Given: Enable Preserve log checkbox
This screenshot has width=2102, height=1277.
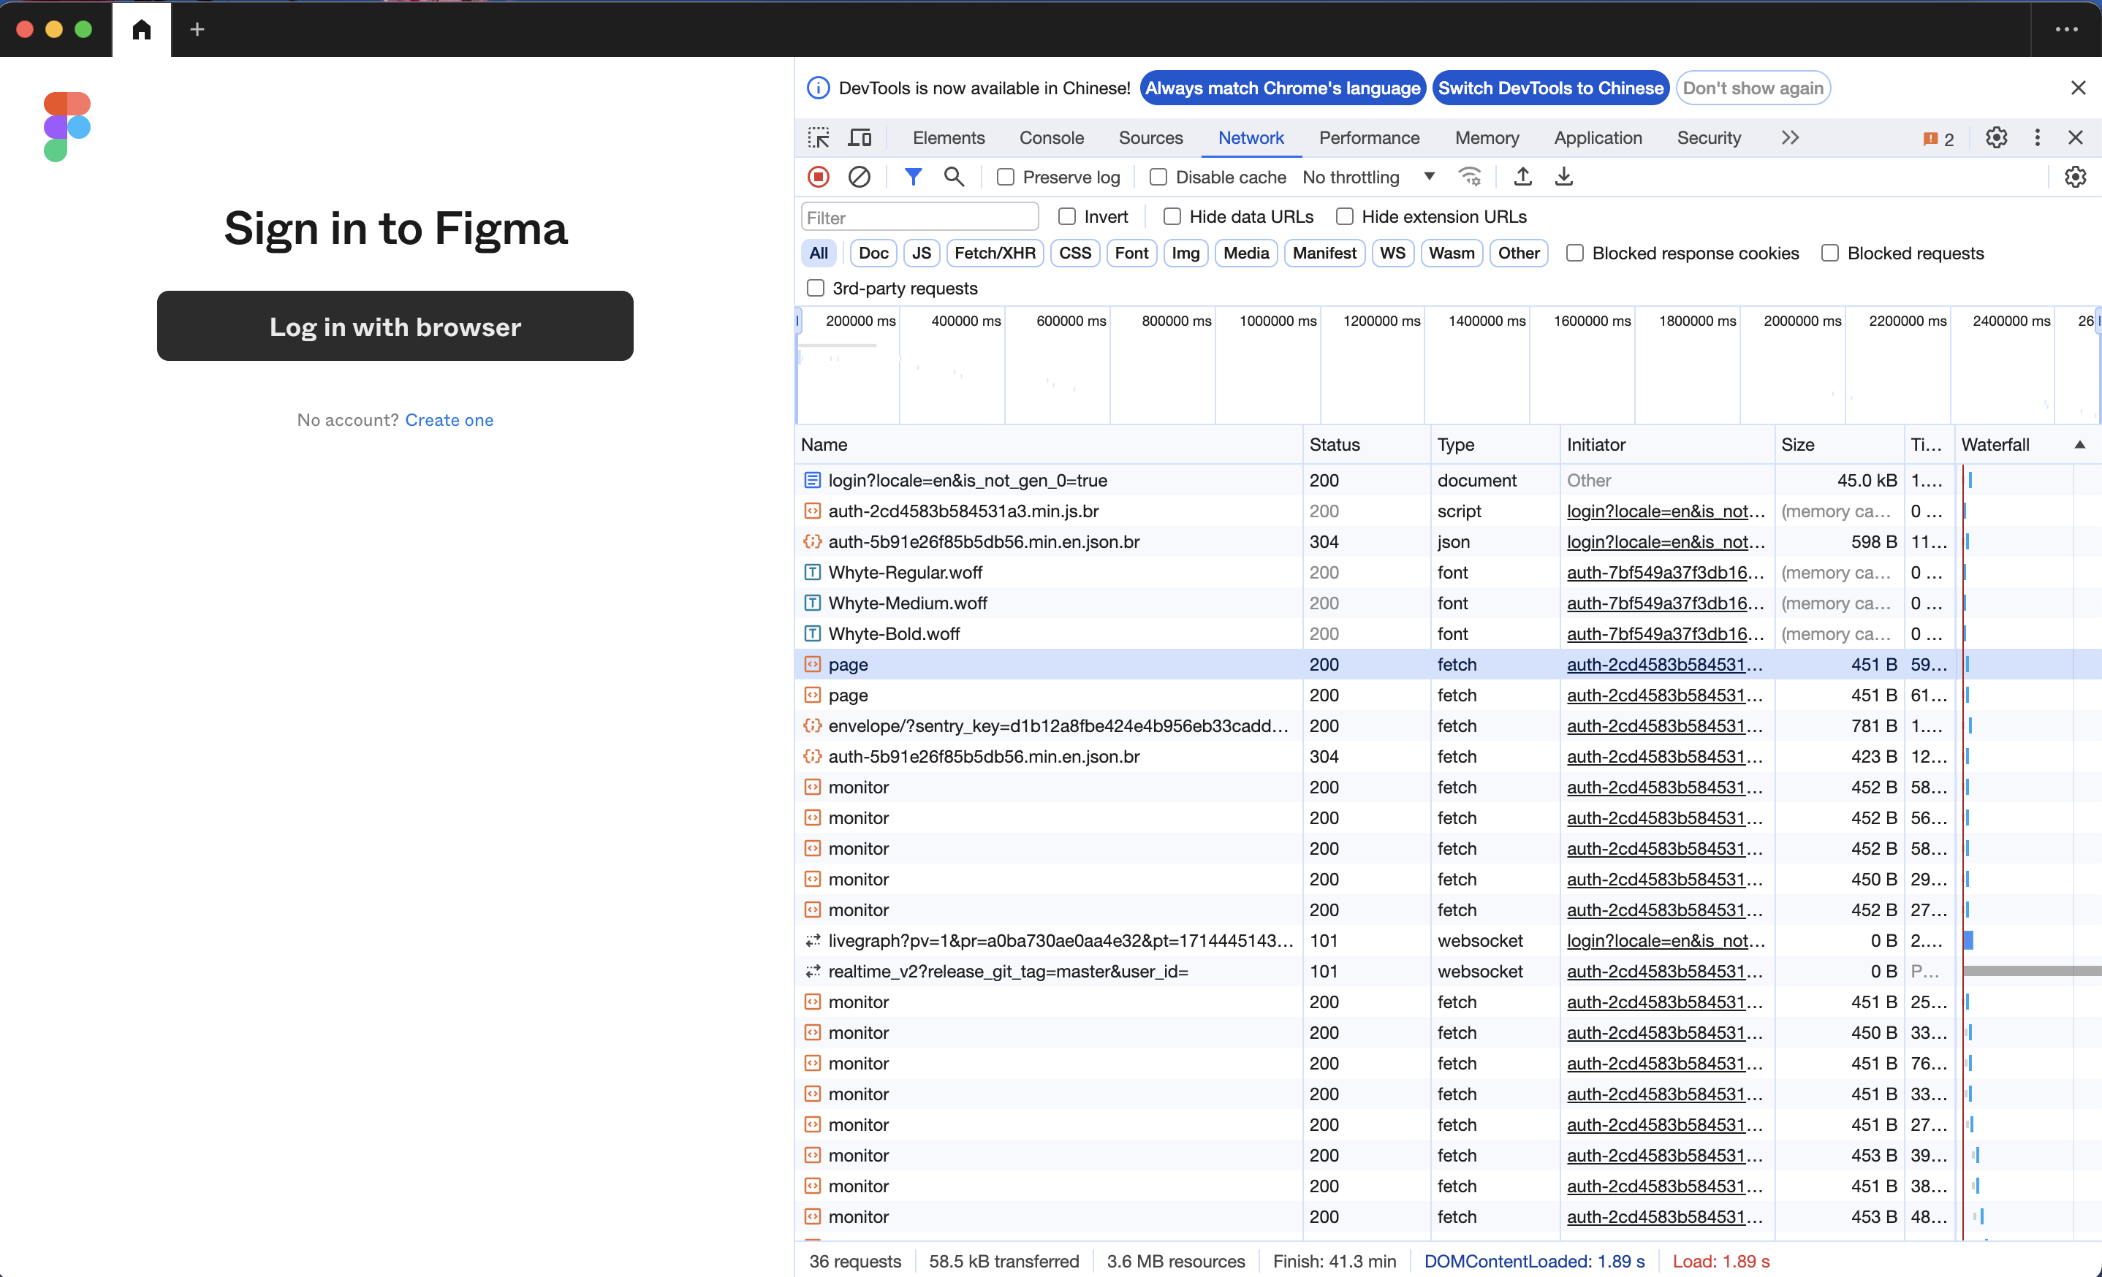Looking at the screenshot, I should click(1006, 177).
